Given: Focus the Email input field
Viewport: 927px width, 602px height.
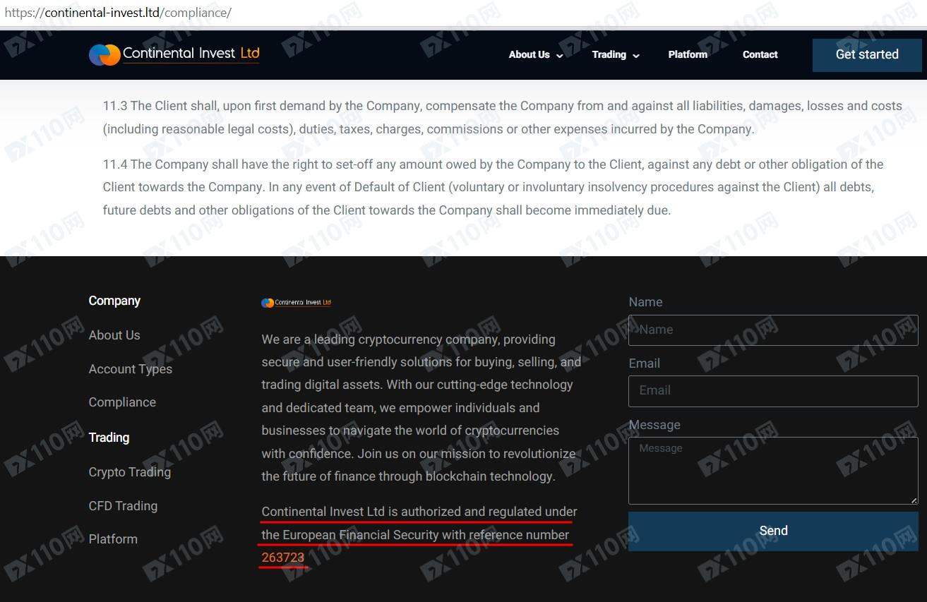Looking at the screenshot, I should 772,390.
